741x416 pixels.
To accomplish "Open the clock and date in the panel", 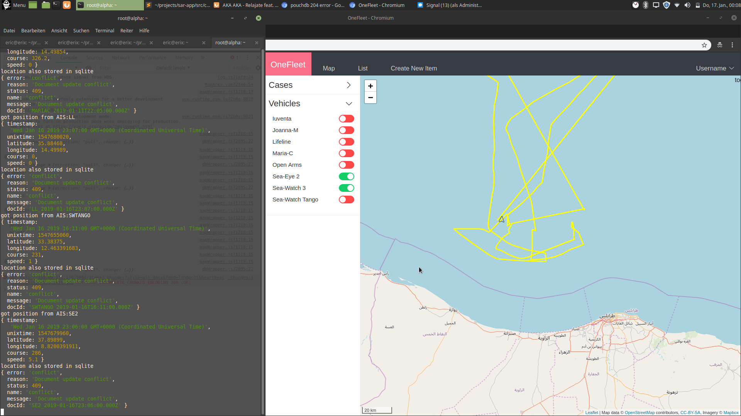I will coord(721,5).
